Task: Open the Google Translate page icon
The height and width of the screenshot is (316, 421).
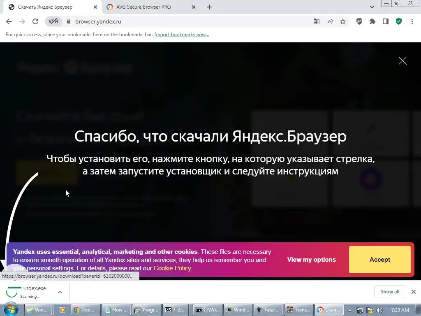Action: click(x=317, y=21)
